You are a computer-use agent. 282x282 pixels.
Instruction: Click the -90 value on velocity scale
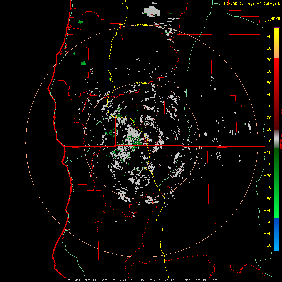click(268, 245)
